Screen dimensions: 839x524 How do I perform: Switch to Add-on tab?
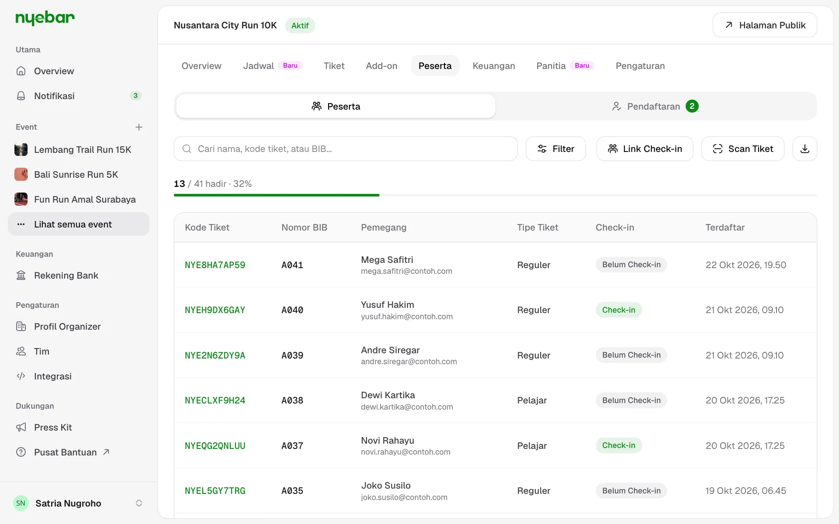tap(381, 66)
